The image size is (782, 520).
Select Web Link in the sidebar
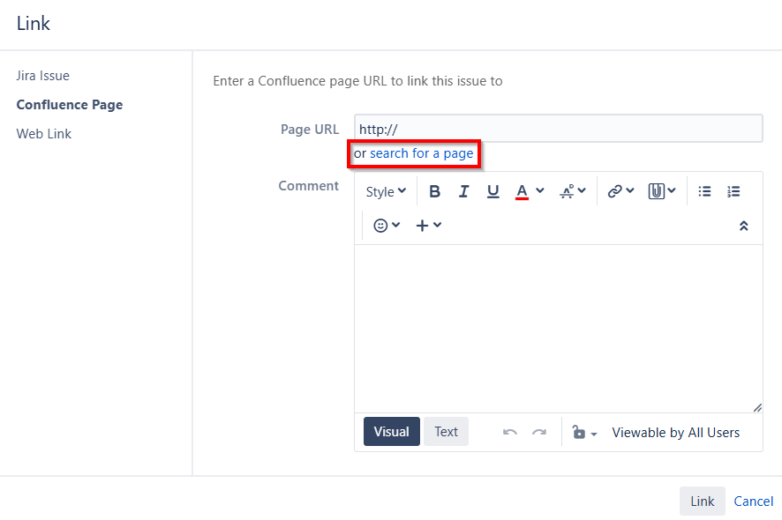44,134
